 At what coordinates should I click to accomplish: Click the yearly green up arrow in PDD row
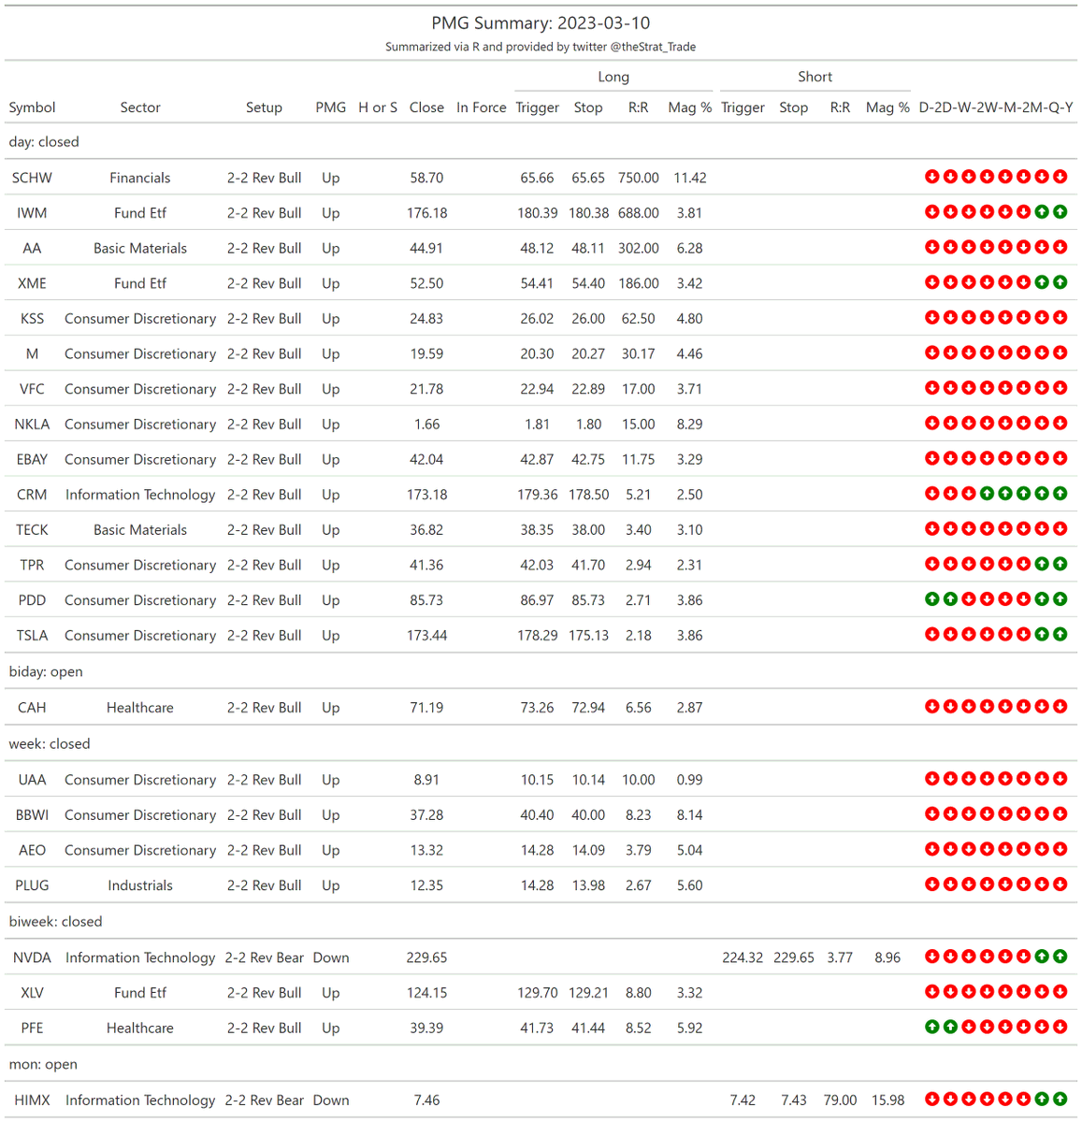1060,599
